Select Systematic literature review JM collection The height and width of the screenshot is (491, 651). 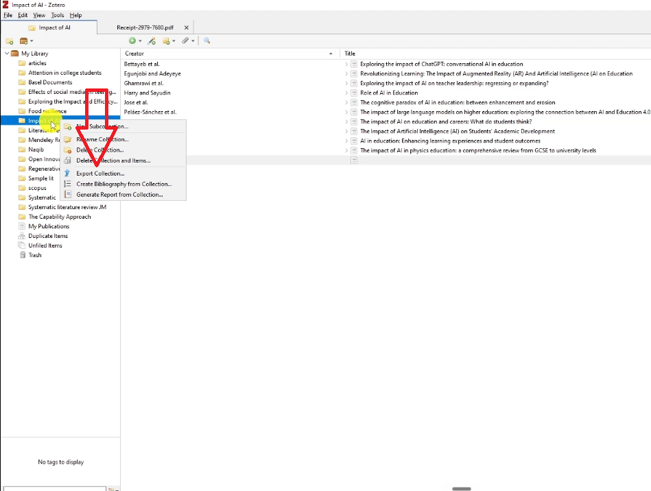67,207
